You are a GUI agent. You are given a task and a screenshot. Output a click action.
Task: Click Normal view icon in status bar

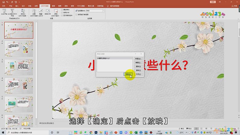click(196, 129)
